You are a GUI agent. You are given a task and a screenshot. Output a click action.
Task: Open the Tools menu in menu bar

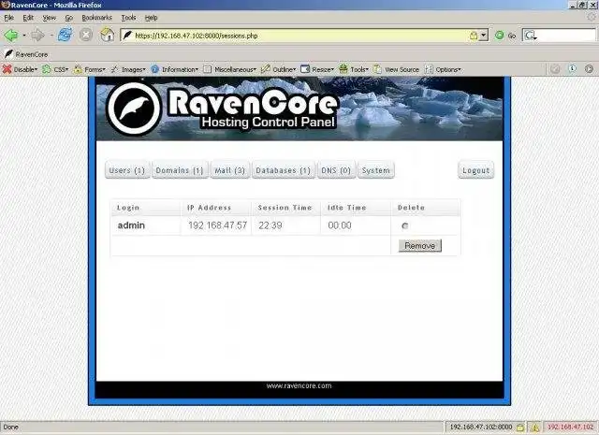[129, 18]
